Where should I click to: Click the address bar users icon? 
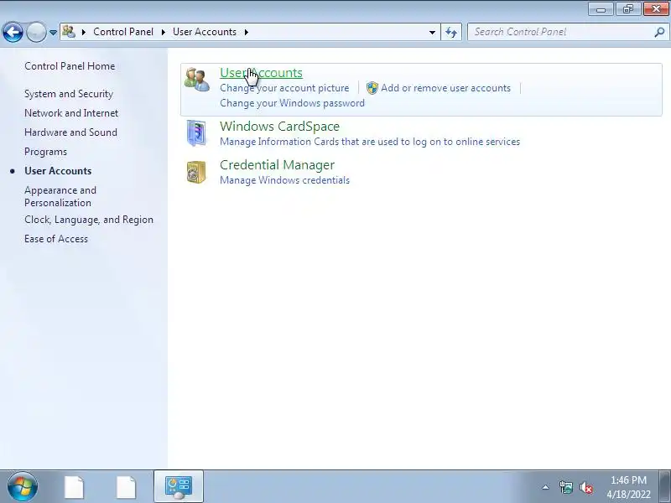(69, 32)
